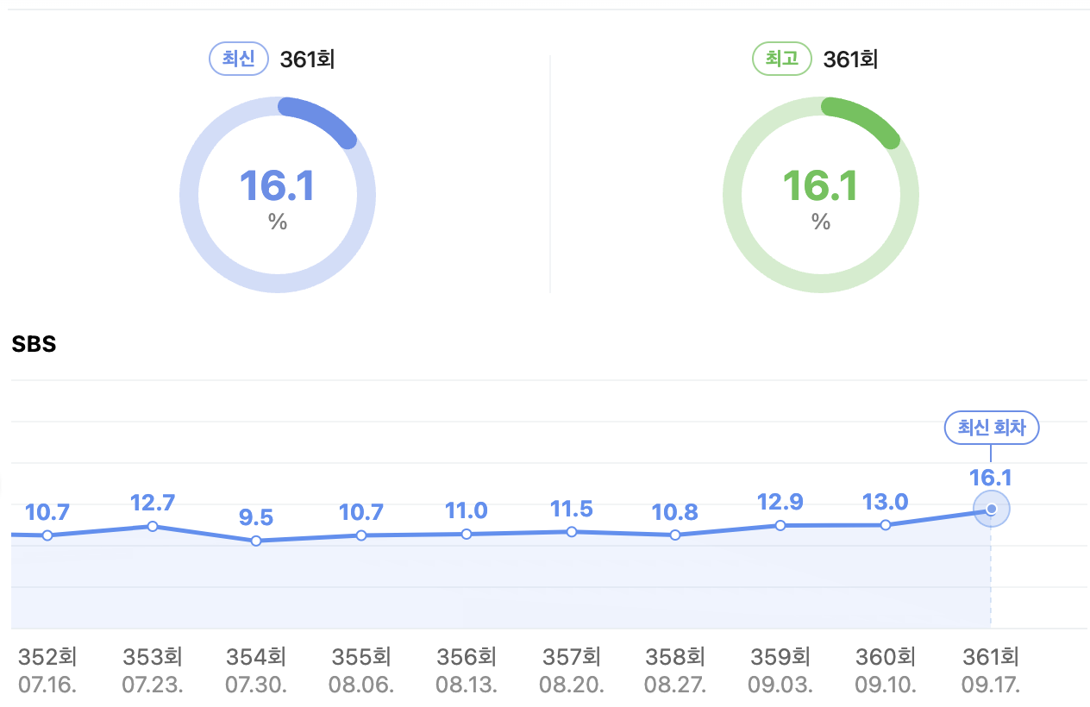Click the 361회 09.17. axis label
The image size is (1090, 707).
pyautogui.click(x=991, y=671)
